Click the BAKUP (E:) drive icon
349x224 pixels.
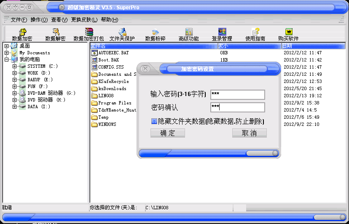(22, 80)
